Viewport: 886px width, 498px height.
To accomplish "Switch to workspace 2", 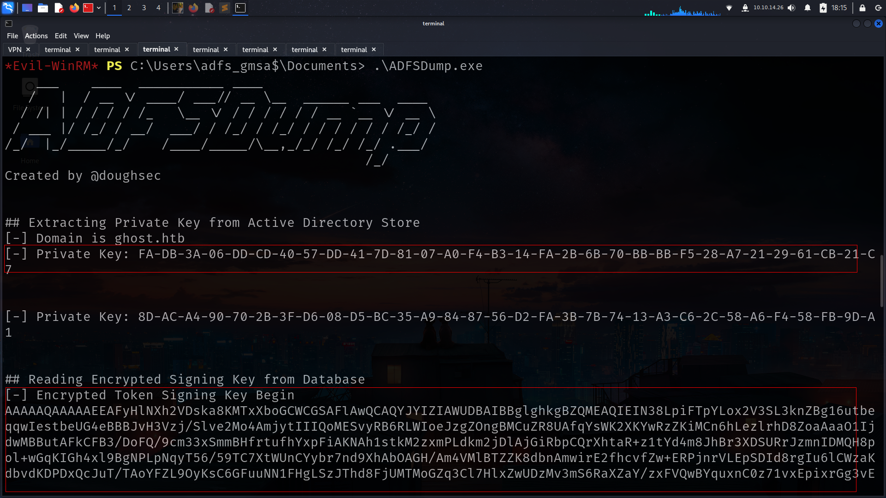I will [129, 8].
